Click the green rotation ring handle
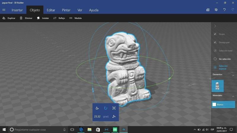Viewport: 237px width, 133px height. [169, 78]
